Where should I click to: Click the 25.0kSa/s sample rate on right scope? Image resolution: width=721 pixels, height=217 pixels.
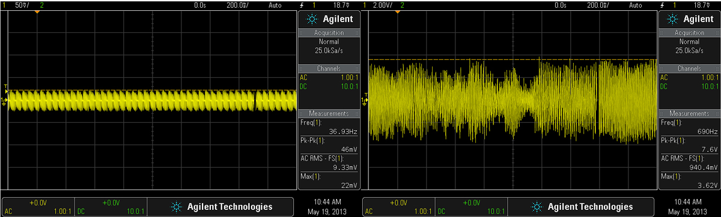tap(689, 50)
